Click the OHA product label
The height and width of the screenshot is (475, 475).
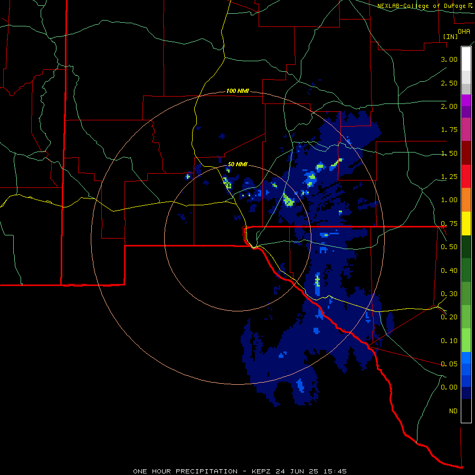coord(464,31)
